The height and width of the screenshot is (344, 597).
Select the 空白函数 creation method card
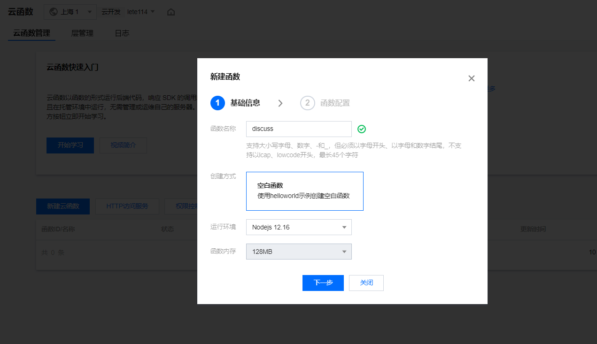point(304,191)
